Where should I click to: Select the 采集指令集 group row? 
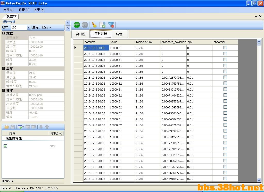[x=33, y=138]
